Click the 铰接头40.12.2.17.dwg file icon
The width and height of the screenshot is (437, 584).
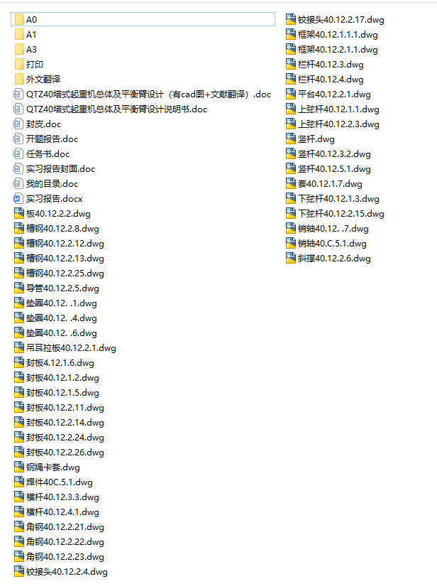[291, 19]
